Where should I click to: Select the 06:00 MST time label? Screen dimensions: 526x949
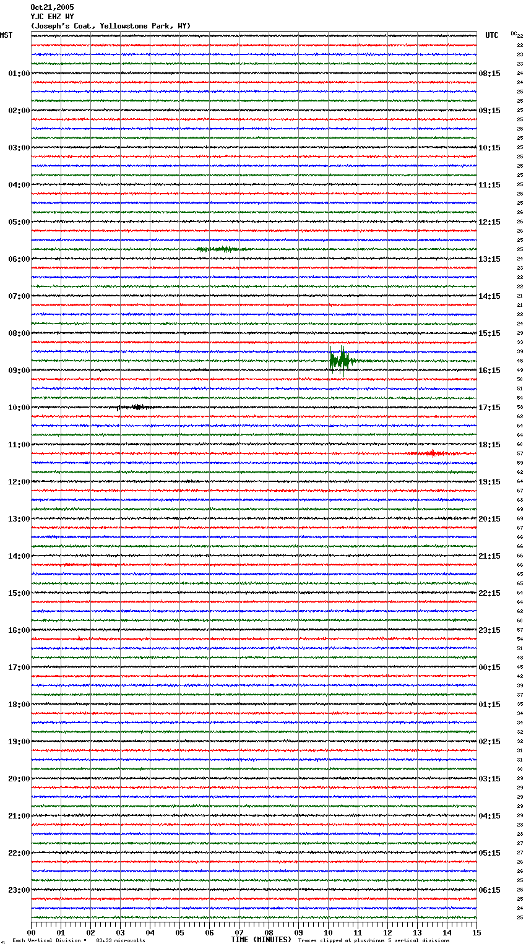19,259
